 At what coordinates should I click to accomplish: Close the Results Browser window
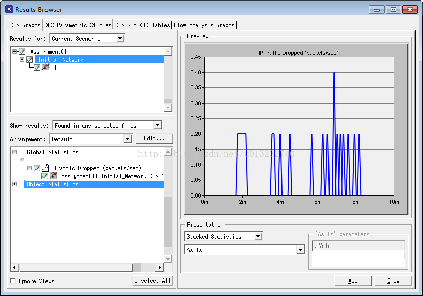coord(410,10)
